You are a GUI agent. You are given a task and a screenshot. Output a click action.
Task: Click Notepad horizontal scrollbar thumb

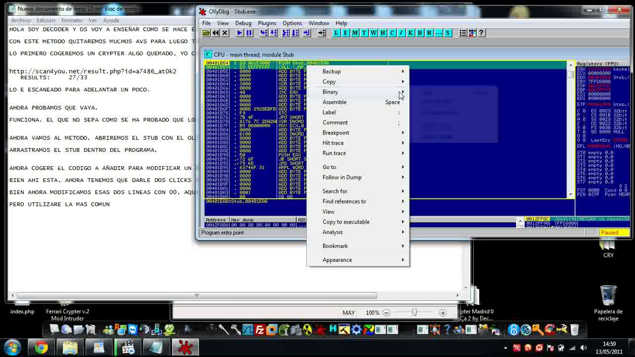(196, 296)
